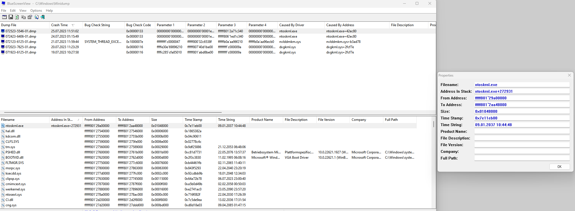The height and width of the screenshot is (211, 575).
Task: Refresh the dump list via toolbar icon
Action: point(17,17)
